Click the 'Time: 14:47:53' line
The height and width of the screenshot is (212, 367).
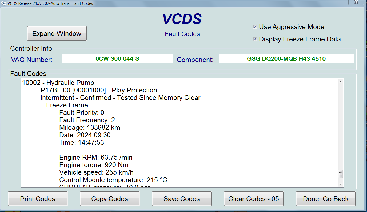point(82,143)
